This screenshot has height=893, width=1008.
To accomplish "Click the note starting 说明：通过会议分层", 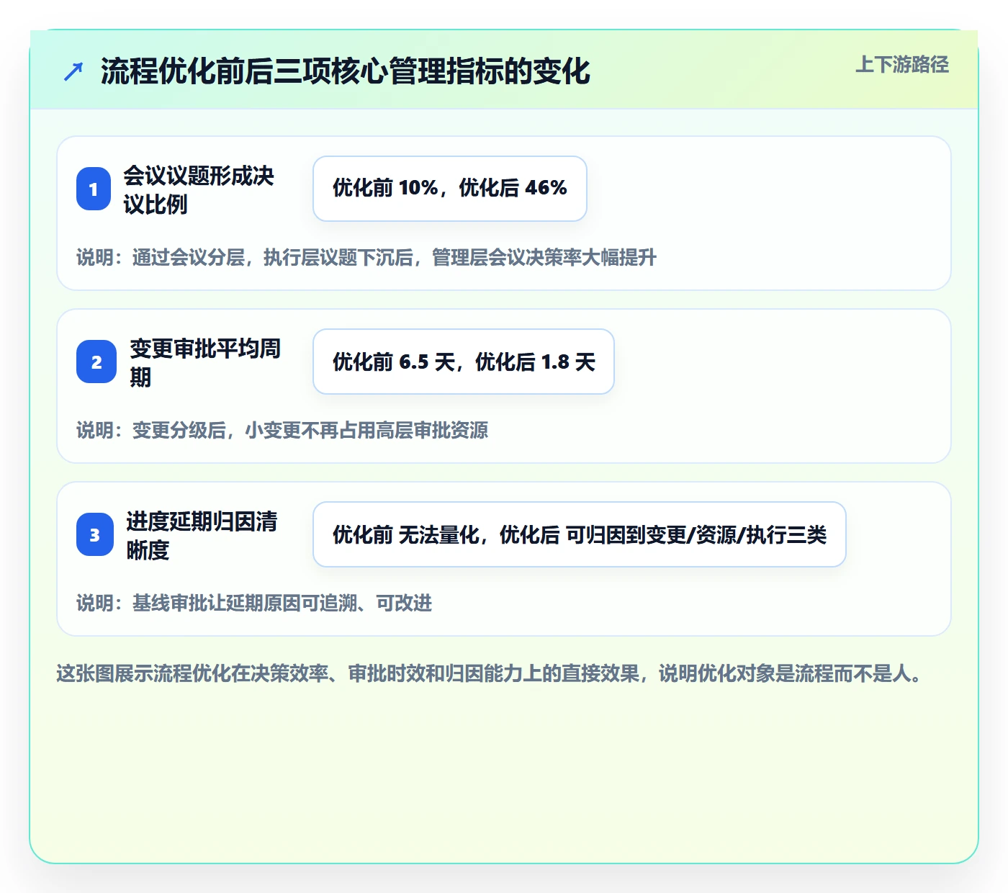I will [366, 257].
